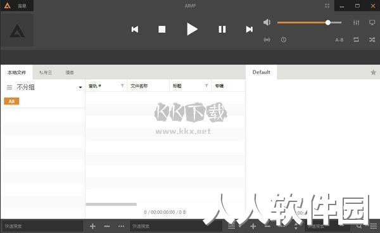Toggle repeat playback mode
This screenshot has width=380, height=233.
[356, 39]
